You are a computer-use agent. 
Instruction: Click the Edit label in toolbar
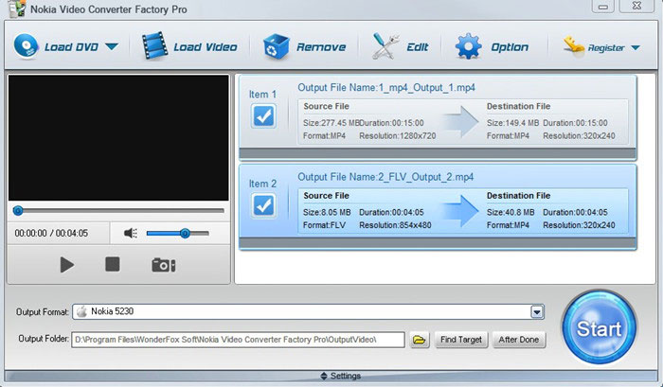(x=418, y=47)
